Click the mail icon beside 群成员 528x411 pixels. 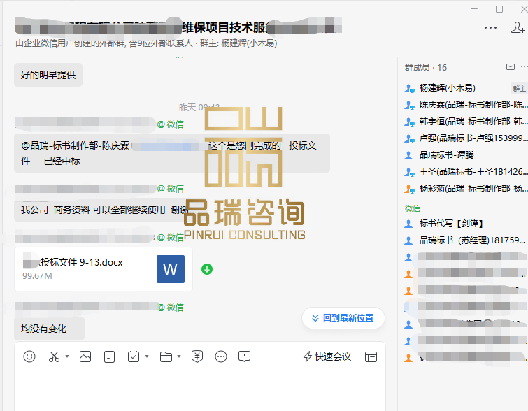(510, 67)
